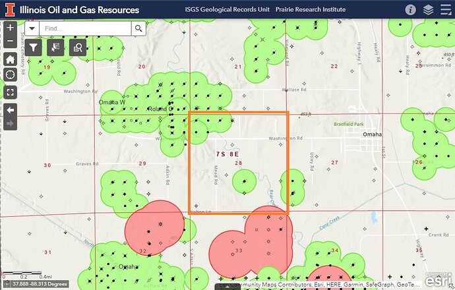Click the Utley Rd road label
455x290 pixels.
tap(312, 161)
